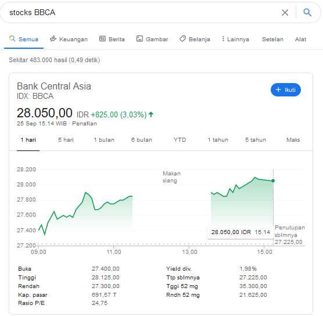Click the blue magnifier search icon
This screenshot has height=316, width=323.
click(307, 12)
